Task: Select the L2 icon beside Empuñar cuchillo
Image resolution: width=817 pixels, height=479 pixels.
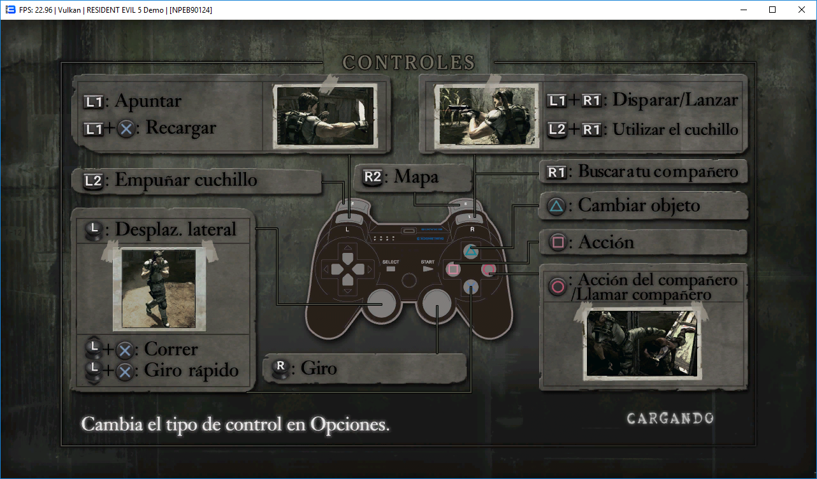Action: pos(93,181)
